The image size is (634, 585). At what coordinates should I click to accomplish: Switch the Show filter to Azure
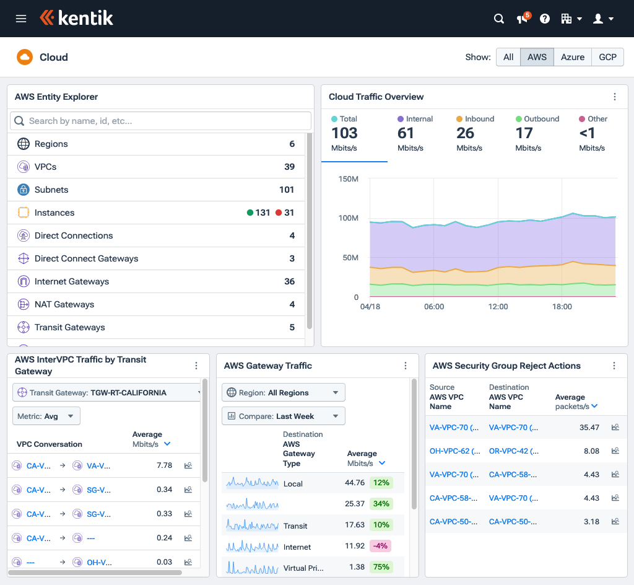pyautogui.click(x=572, y=56)
